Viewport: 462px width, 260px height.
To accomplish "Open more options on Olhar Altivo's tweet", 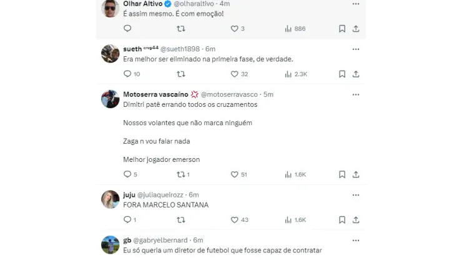I will point(356,4).
